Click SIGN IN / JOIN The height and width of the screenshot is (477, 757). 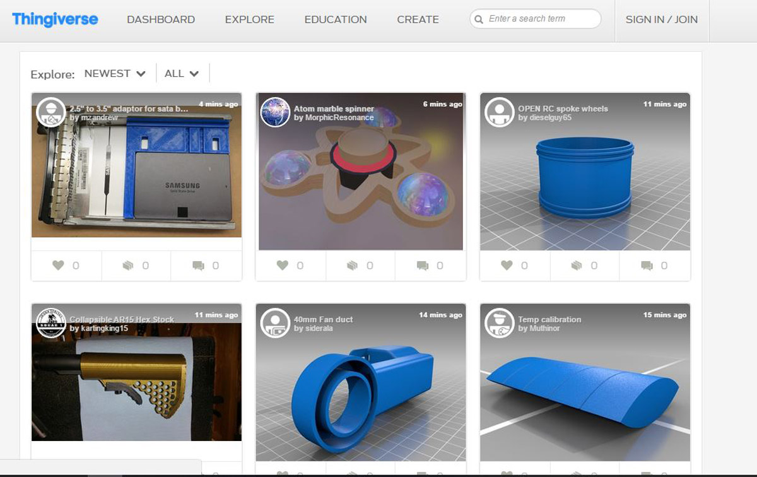[662, 20]
